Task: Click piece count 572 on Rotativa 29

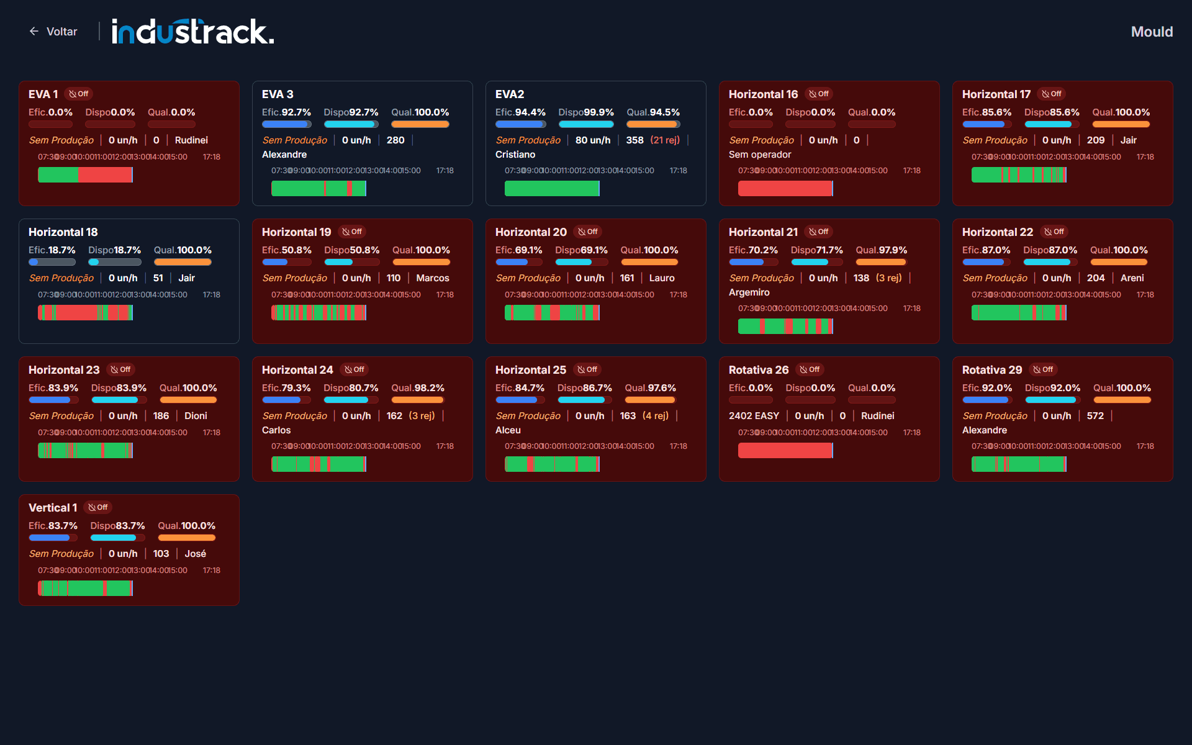Action: coord(1095,416)
